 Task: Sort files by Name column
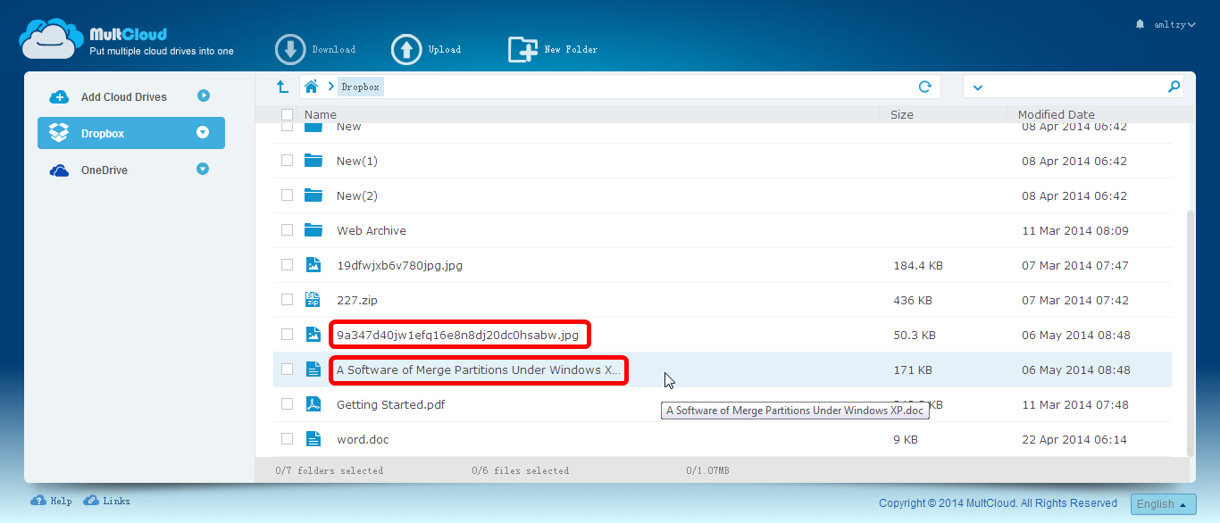(x=321, y=114)
